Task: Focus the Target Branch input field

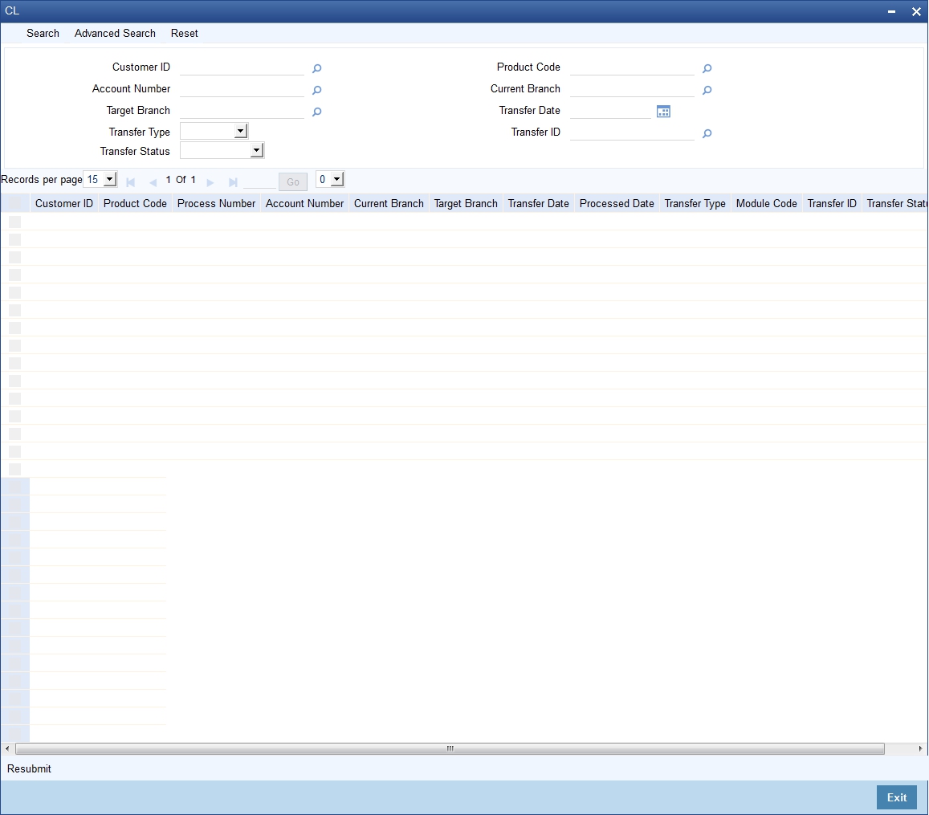Action: (242, 111)
